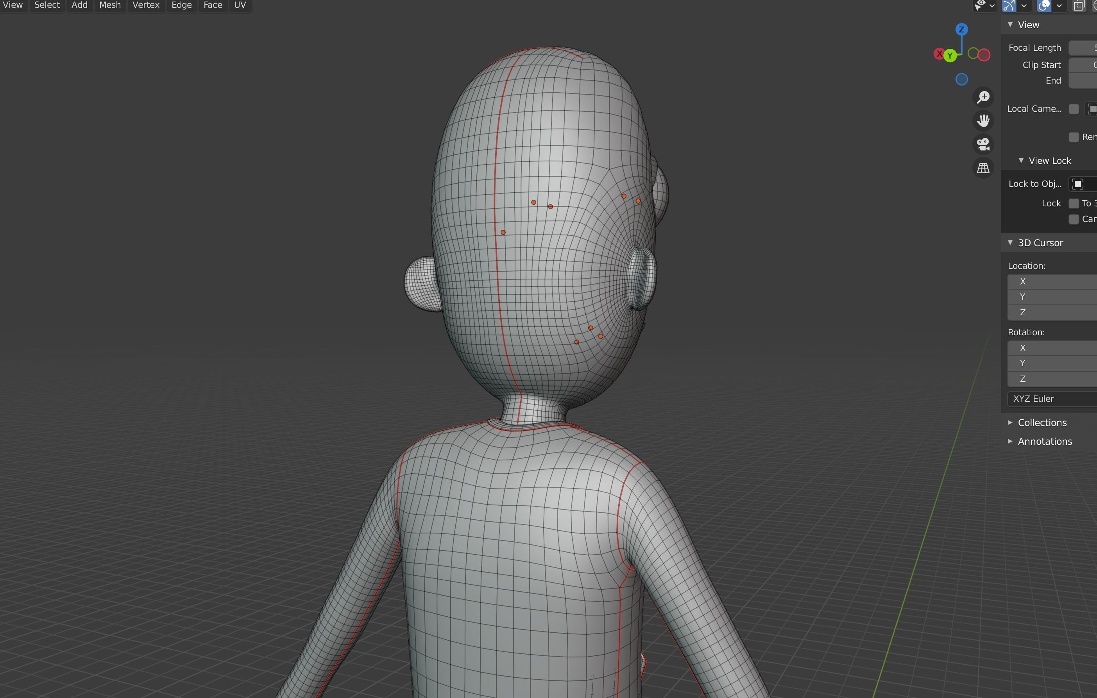
Task: Toggle the viewport gizmos button
Action: point(1009,5)
